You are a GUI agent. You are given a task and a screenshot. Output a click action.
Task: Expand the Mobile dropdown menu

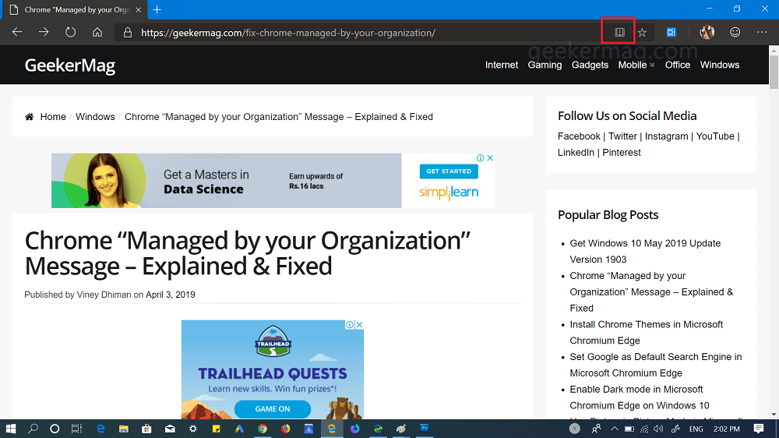click(636, 65)
